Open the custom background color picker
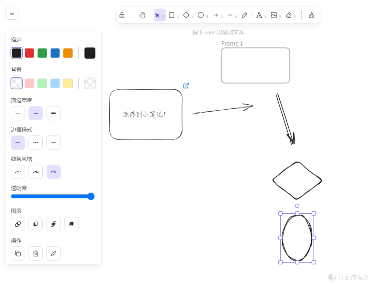Viewport: 372px width, 285px height. point(90,83)
